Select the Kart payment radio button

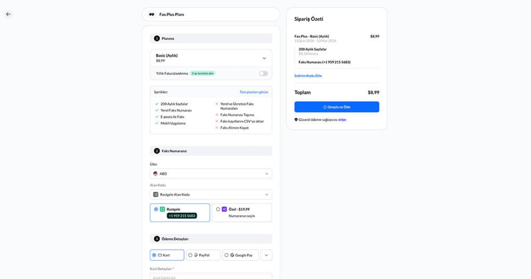point(154,255)
